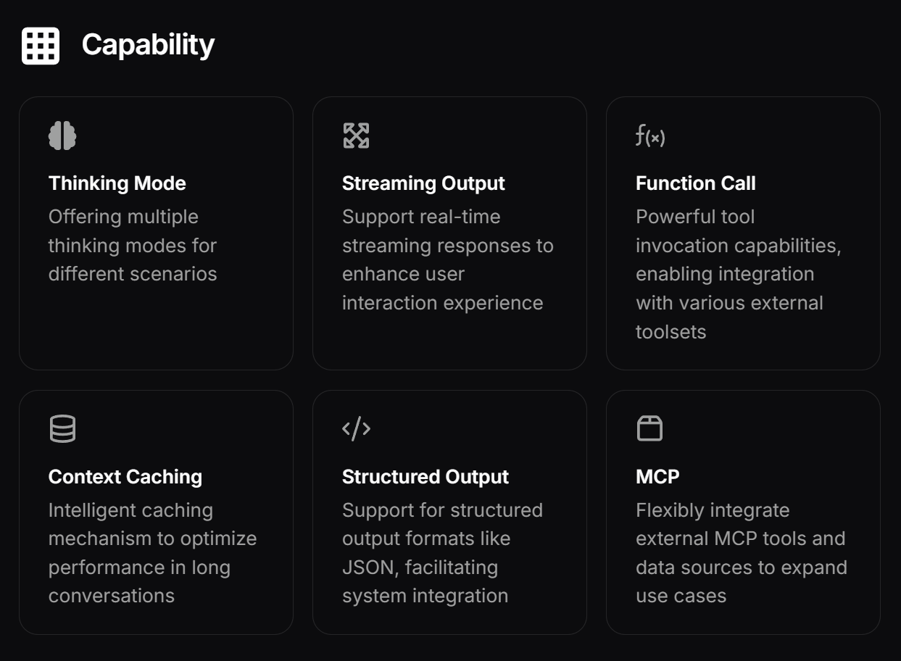The image size is (901, 661).
Task: Click the Thinking Mode description text
Action: coord(133,246)
